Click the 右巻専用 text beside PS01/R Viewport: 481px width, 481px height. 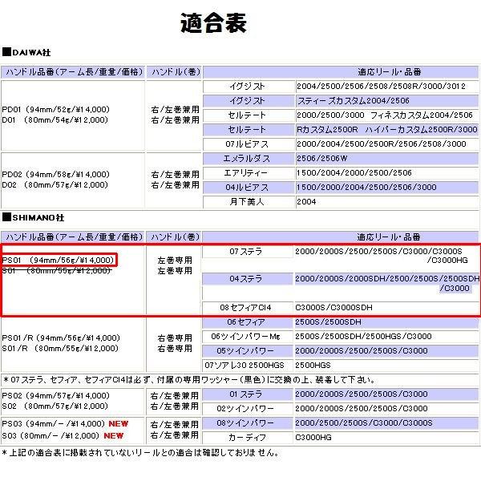175,338
